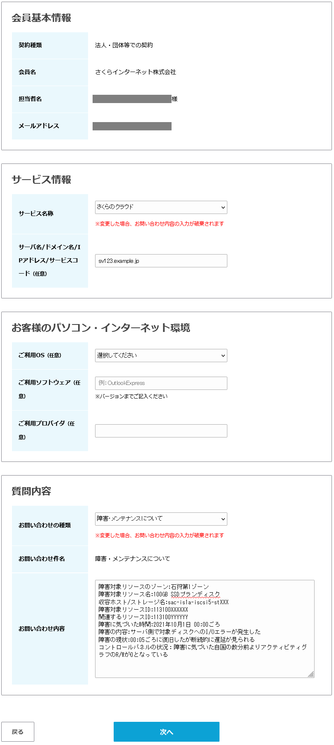Open the お問い合わせの種類 dropdown

161,519
